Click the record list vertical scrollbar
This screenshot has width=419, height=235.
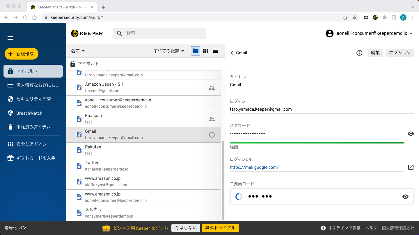tap(223, 180)
